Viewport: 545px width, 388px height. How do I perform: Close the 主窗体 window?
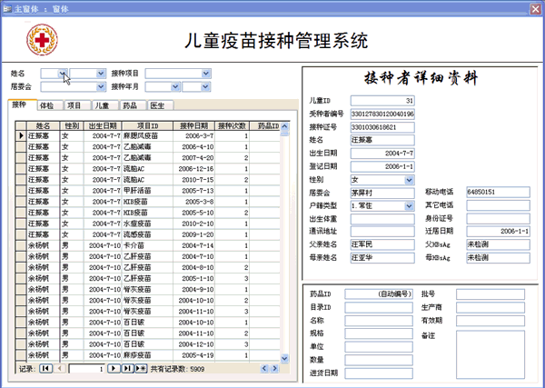pyautogui.click(x=536, y=9)
